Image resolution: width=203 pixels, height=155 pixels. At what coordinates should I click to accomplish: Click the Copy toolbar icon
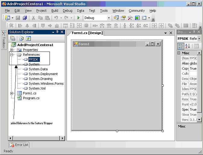pos(40,18)
